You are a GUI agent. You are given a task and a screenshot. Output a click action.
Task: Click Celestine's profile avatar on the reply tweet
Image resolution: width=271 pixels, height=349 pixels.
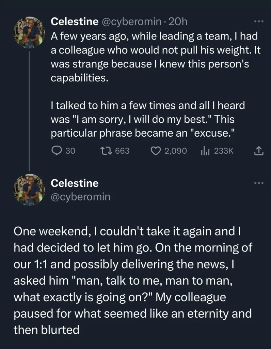pos(30,190)
